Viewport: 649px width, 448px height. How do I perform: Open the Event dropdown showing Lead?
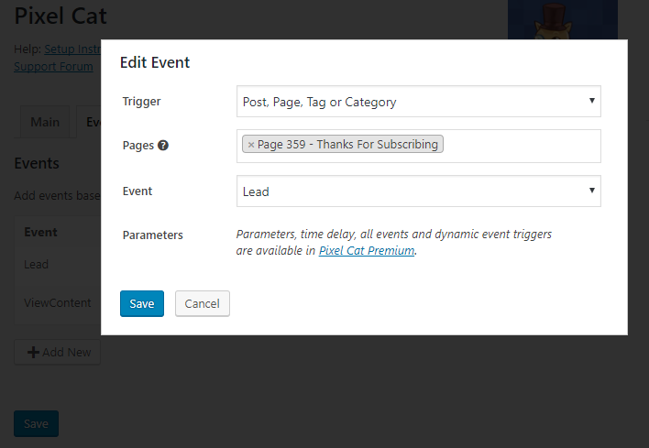[x=418, y=191]
